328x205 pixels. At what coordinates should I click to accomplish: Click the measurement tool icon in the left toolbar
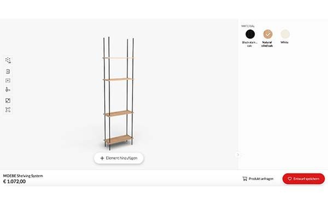tap(8, 89)
